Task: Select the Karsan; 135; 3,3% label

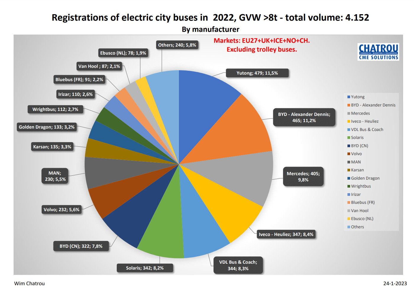Action: [52, 147]
